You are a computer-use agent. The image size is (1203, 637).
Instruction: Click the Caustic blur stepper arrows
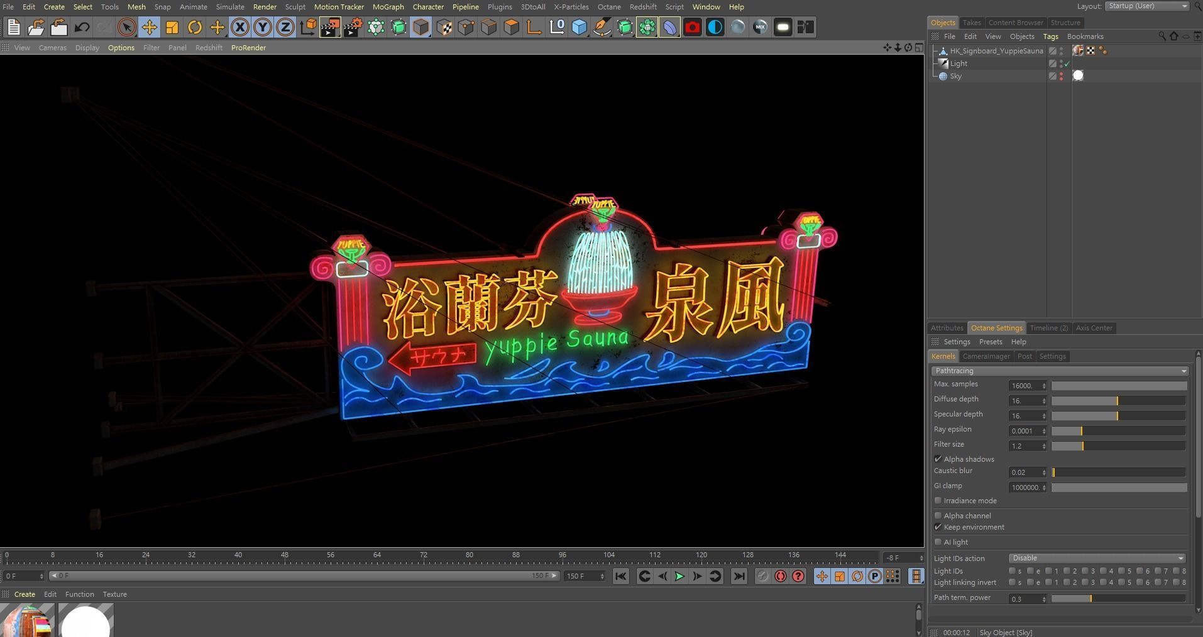1044,472
